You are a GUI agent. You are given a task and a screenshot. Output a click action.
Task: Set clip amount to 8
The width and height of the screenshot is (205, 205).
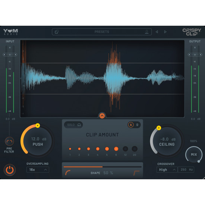tap(116, 149)
